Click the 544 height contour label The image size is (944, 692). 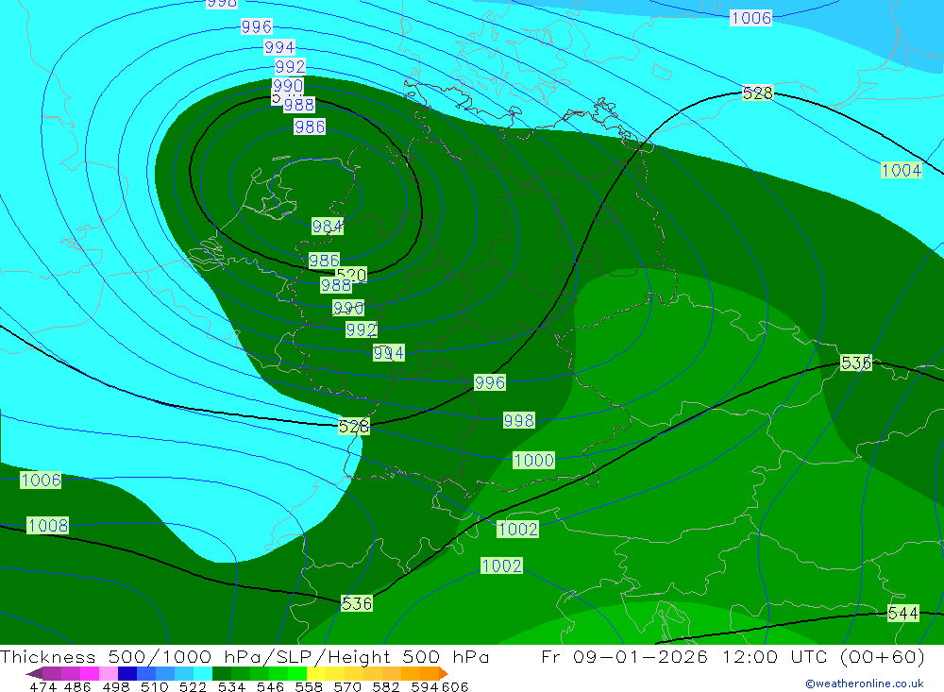coord(903,613)
